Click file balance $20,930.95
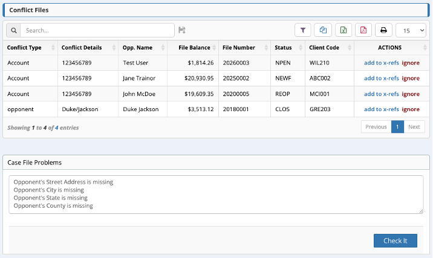The height and width of the screenshot is (258, 433). click(x=199, y=79)
